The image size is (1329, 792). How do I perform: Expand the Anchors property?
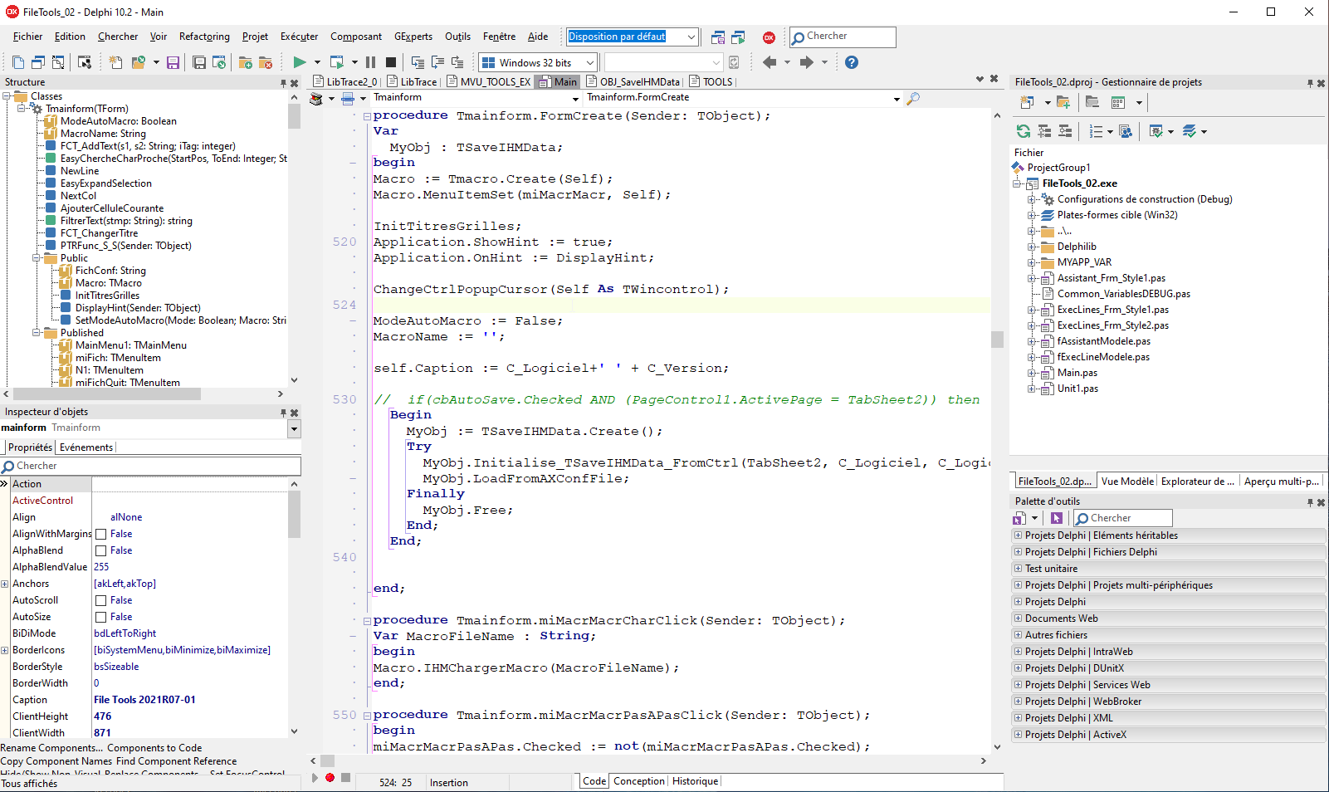pos(5,584)
